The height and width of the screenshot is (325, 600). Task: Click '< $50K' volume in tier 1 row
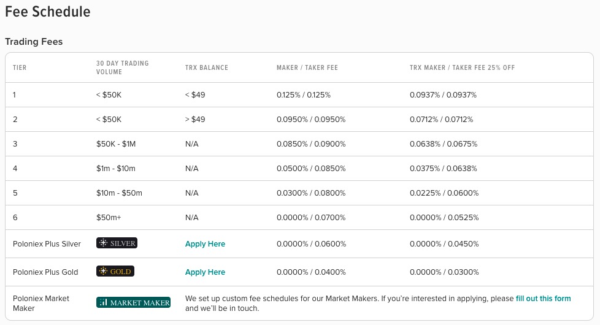[x=109, y=95]
